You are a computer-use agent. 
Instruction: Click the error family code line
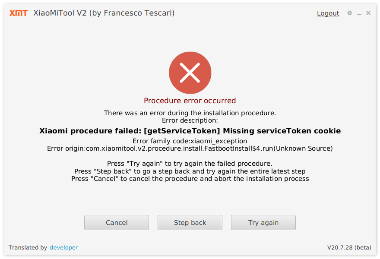click(190, 141)
